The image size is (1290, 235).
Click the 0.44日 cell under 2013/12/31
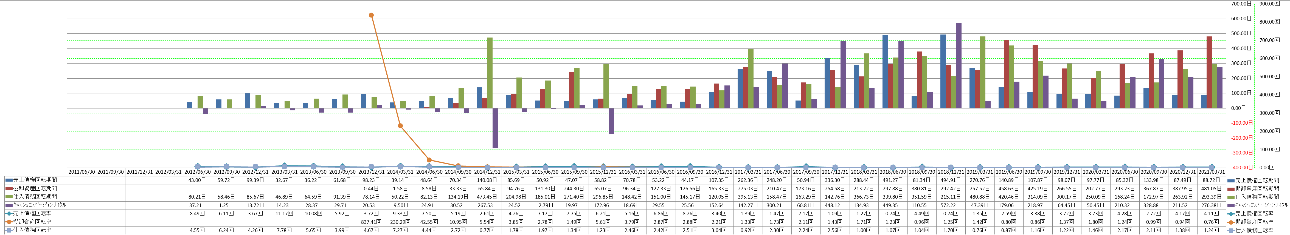(x=371, y=188)
